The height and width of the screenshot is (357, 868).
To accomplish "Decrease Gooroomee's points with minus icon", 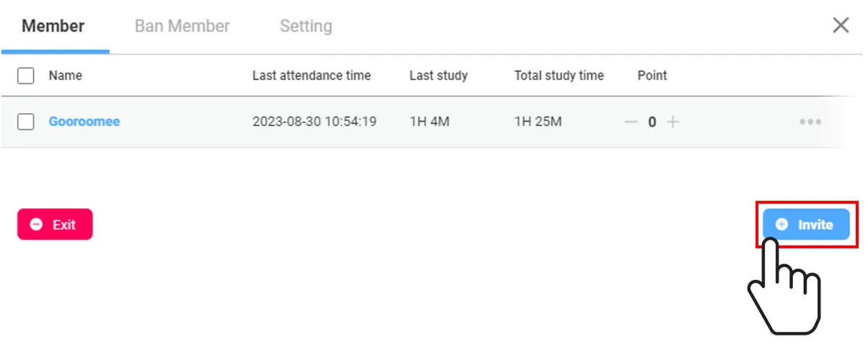I will click(x=631, y=122).
